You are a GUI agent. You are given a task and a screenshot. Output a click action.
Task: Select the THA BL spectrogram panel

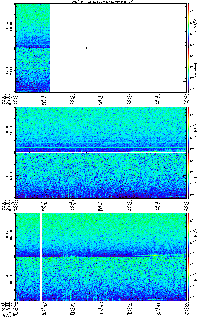click(101, 26)
